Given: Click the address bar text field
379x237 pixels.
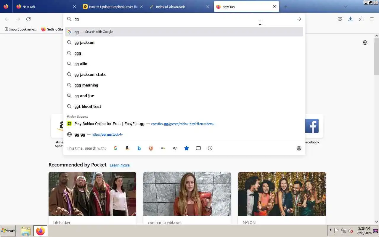Looking at the screenshot, I should click(x=184, y=19).
